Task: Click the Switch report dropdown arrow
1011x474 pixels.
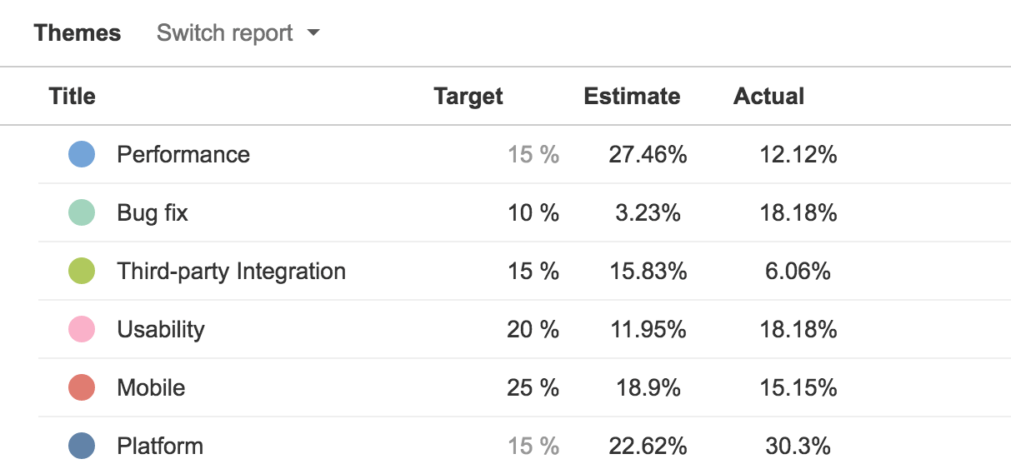Action: (313, 34)
